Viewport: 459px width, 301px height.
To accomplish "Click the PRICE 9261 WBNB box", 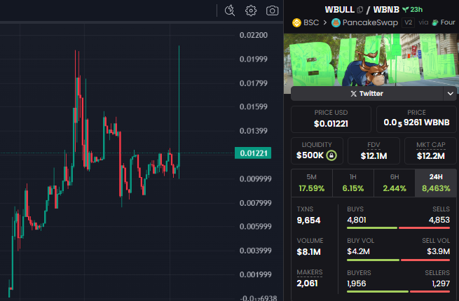I will pos(416,119).
